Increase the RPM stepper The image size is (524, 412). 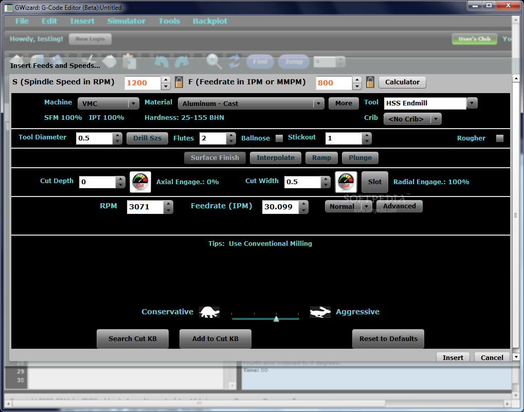point(168,204)
